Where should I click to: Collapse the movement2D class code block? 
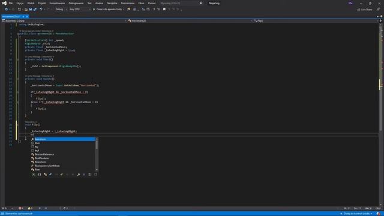point(18,34)
